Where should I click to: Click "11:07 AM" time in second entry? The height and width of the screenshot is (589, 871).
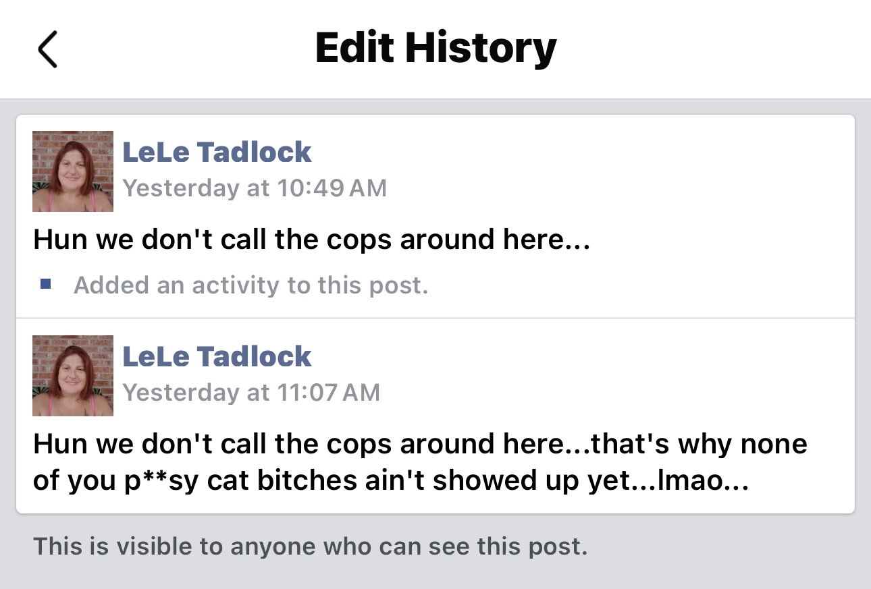point(327,392)
